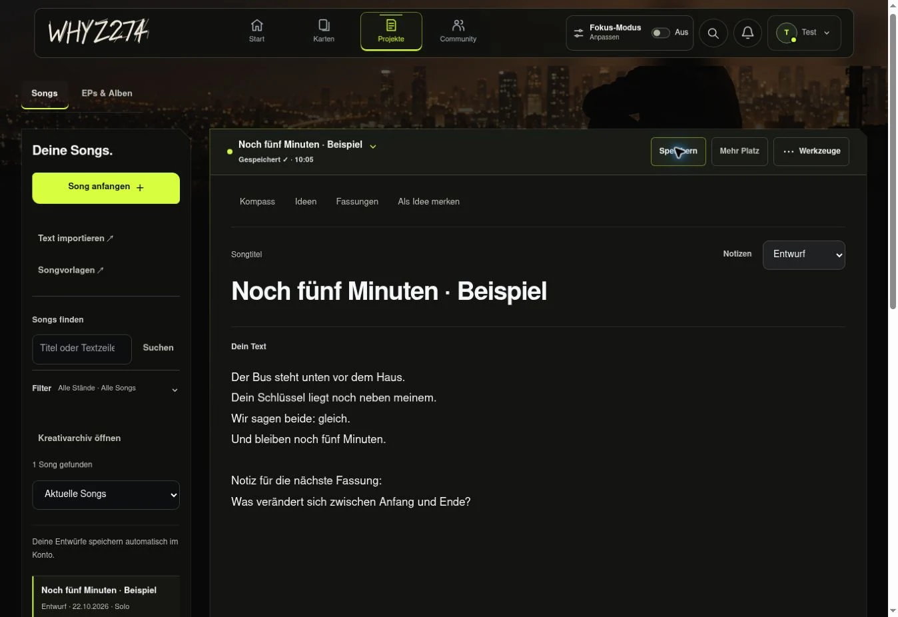Click the user avatar with letter T
This screenshot has width=898, height=617.
(x=787, y=33)
